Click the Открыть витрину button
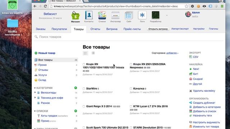Image resolution: width=230 pixels, height=129 pixels. click(x=158, y=29)
